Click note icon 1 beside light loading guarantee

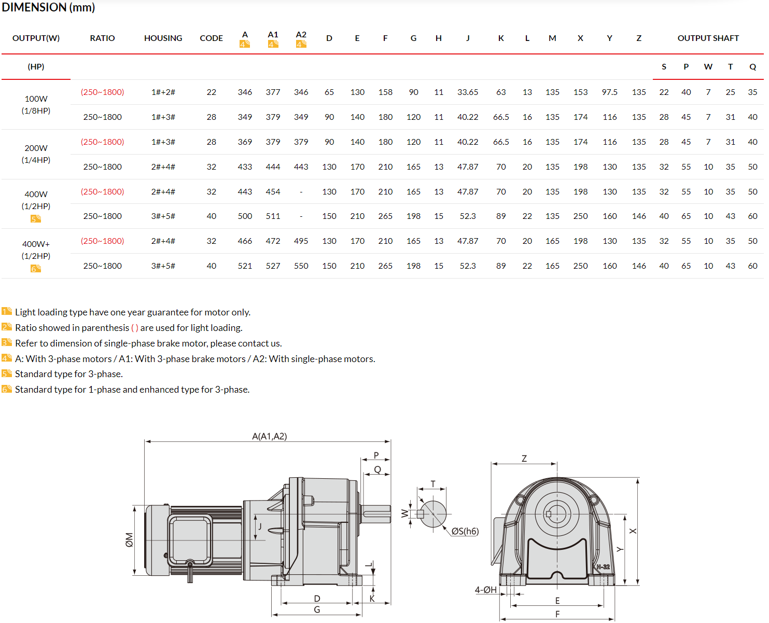tap(7, 311)
